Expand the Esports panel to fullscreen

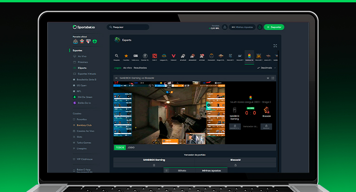(x=275, y=46)
